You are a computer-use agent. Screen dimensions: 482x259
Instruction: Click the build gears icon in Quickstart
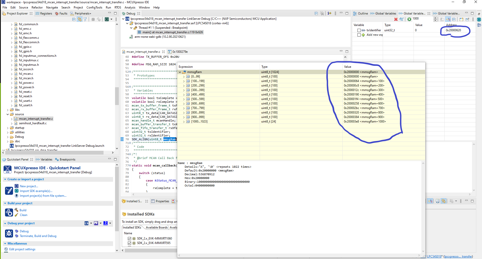point(9,212)
